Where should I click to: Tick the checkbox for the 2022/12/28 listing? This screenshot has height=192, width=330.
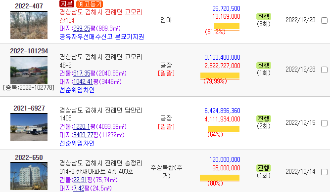pyautogui.click(x=324, y=70)
